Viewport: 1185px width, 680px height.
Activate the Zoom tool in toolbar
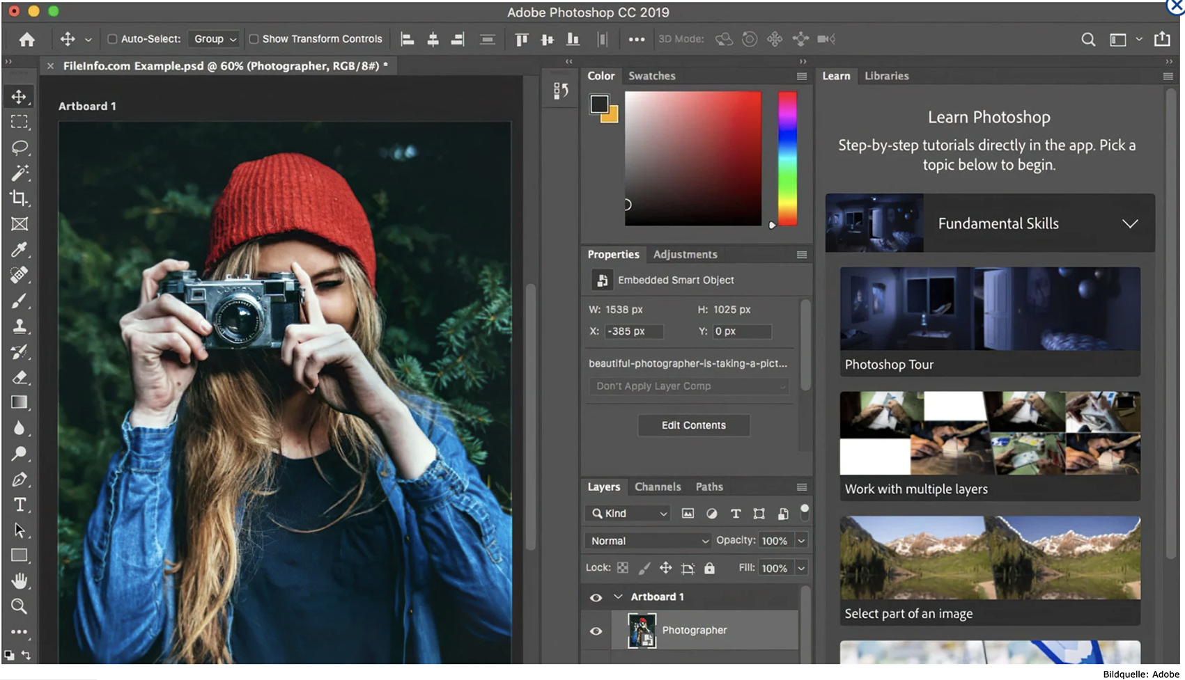[20, 606]
